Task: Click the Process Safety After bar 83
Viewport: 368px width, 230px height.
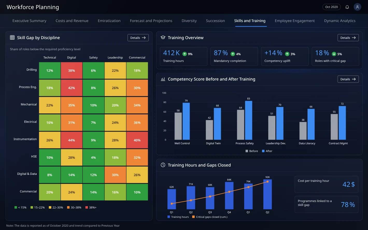Action: [249, 120]
